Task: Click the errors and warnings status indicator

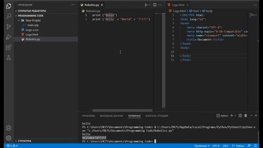Action: coord(12,146)
